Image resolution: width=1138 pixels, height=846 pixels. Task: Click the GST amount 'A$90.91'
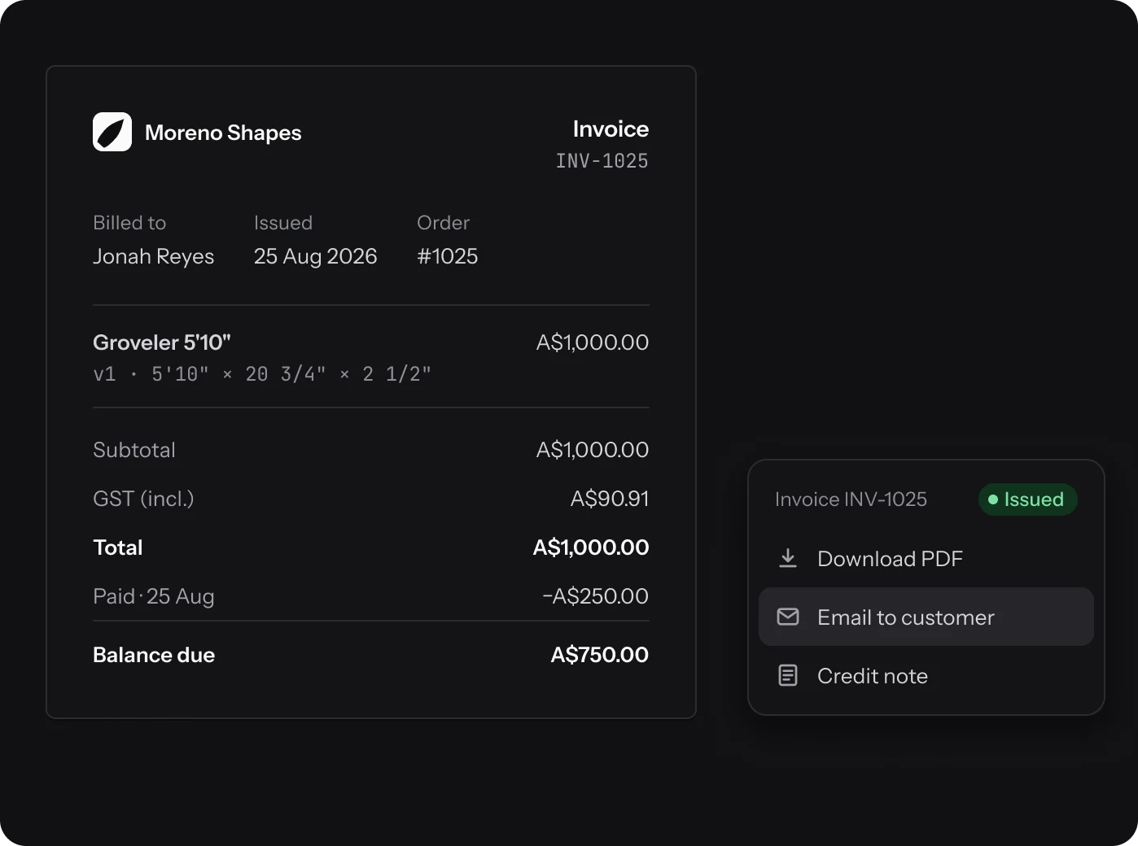pyautogui.click(x=610, y=499)
